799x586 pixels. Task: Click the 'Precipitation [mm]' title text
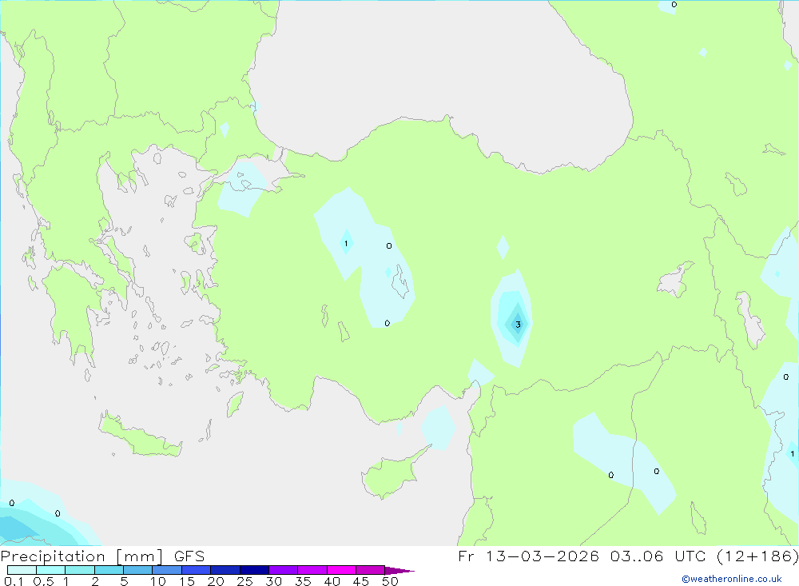(82, 556)
